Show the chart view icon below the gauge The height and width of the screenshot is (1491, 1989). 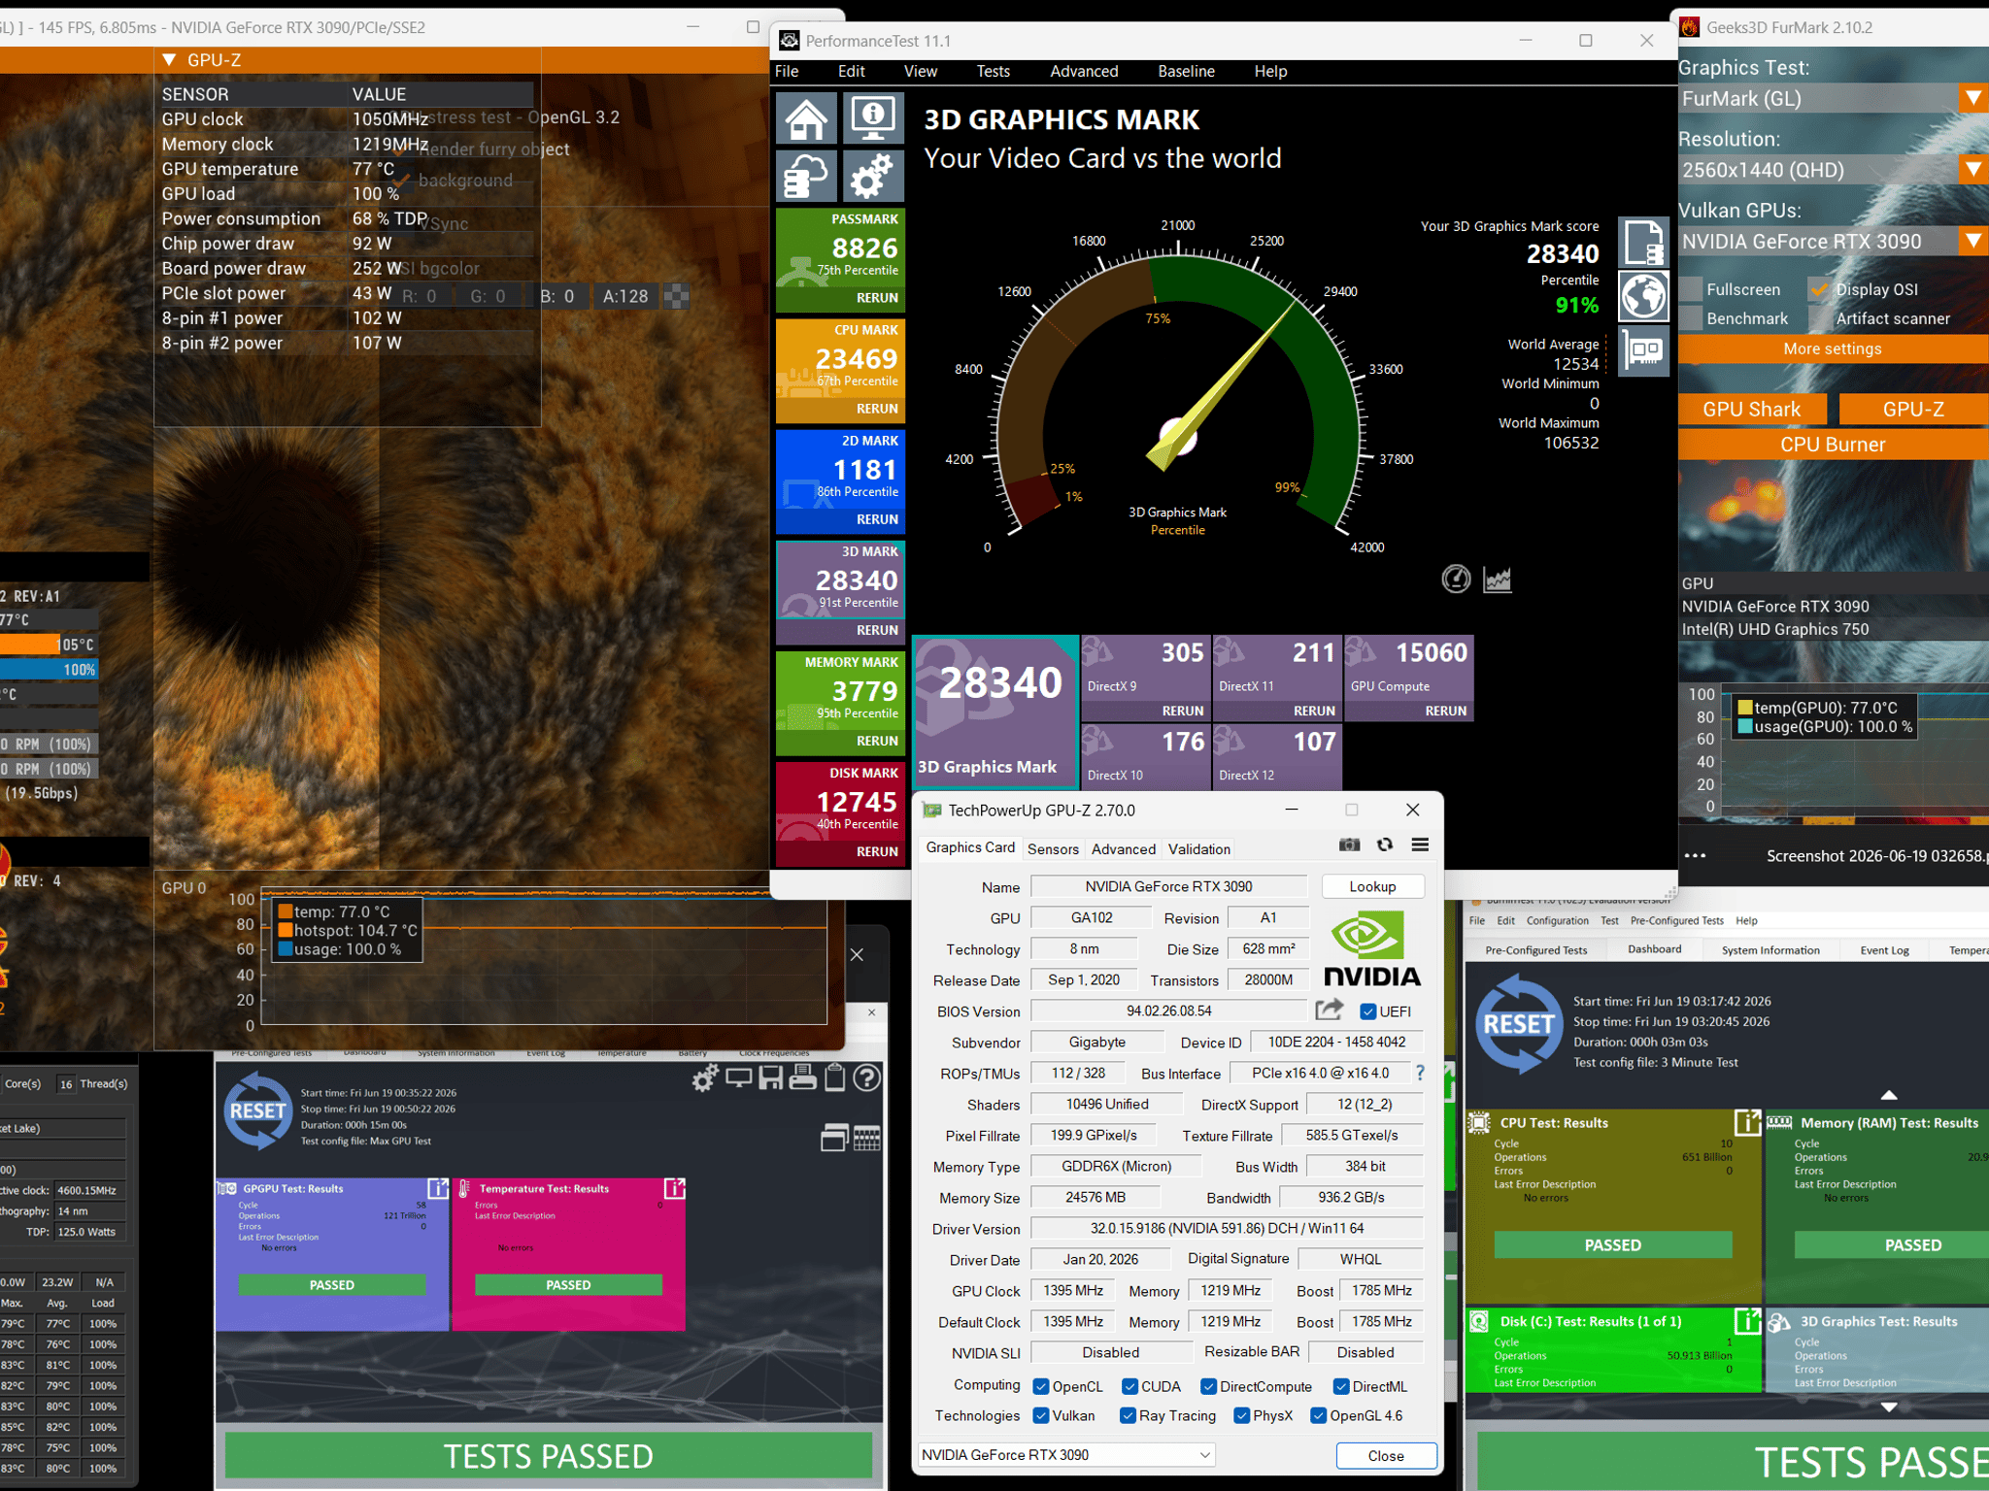[x=1498, y=580]
